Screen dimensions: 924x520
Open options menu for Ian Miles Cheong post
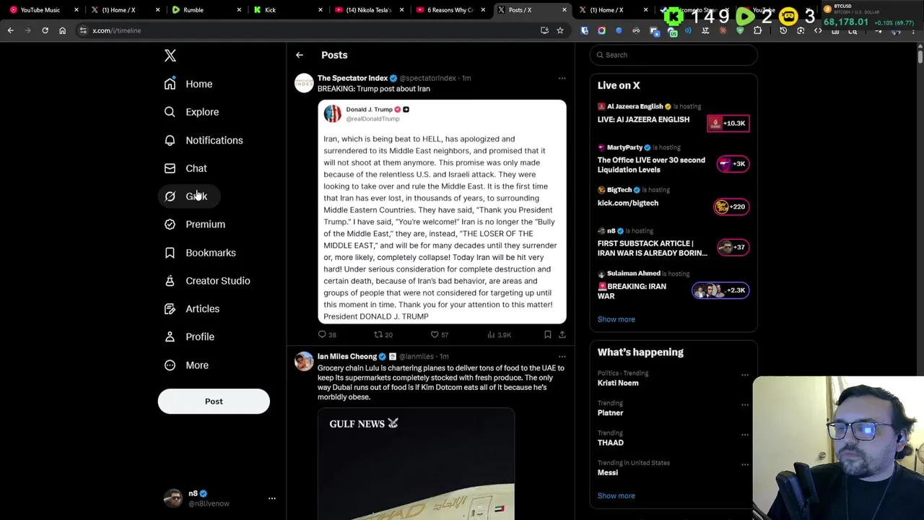[x=562, y=356]
